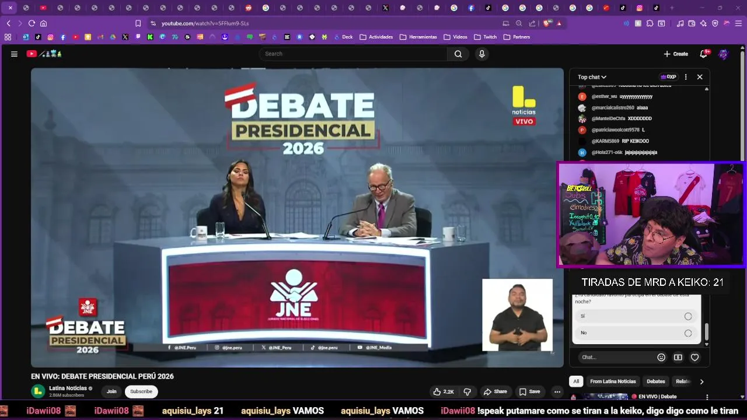Focus the YouTube search field
Viewport: 747px width, 420px height.
click(x=353, y=54)
